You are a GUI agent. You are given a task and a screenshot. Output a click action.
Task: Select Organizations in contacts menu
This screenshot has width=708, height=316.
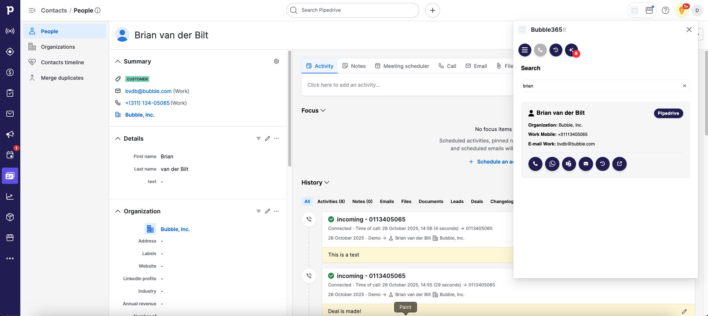(x=58, y=47)
